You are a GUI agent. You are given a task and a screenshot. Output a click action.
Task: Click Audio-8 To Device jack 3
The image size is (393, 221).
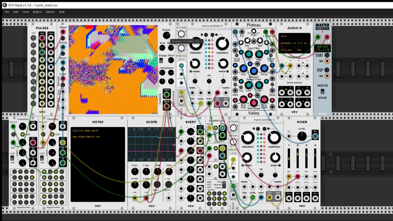(298, 66)
